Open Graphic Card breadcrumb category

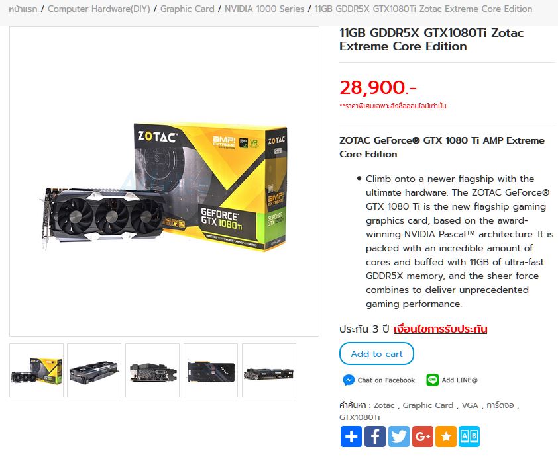(x=187, y=9)
